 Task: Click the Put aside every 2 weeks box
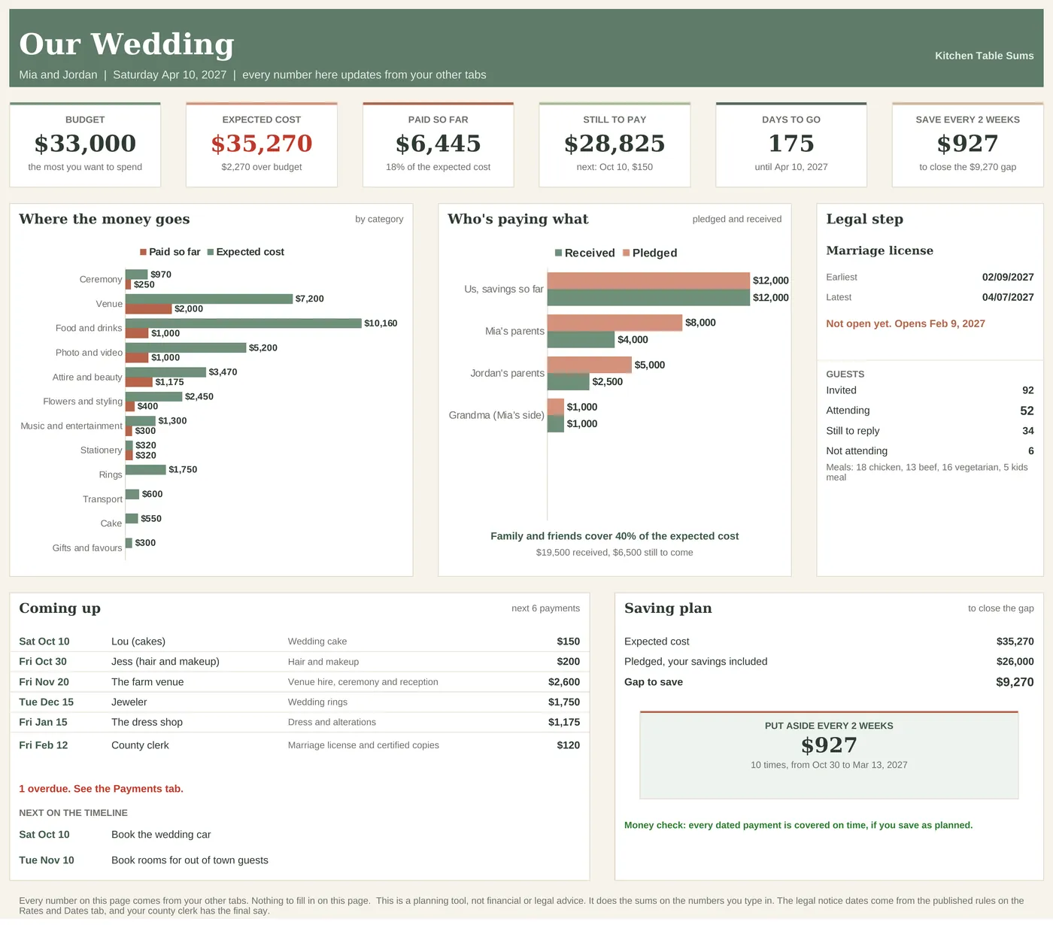coord(829,755)
